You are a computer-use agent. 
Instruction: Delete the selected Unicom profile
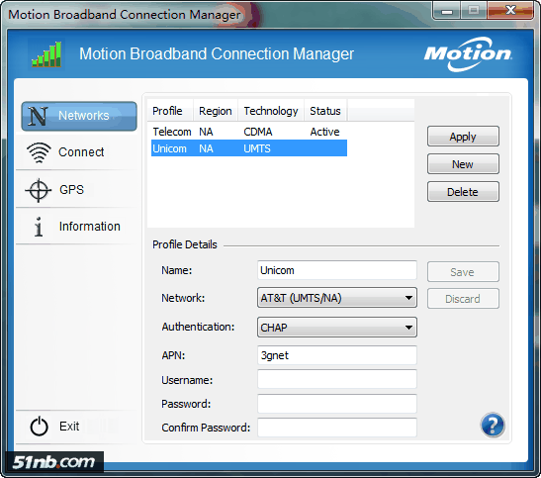[463, 192]
